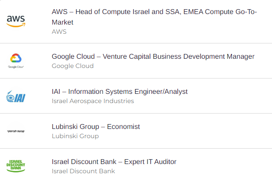This screenshot has width=272, height=182.
Task: Select the gray Google Cloud company subtitle
Action: point(73,66)
